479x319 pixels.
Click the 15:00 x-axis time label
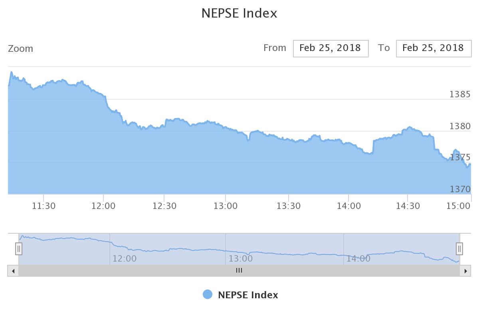(458, 206)
